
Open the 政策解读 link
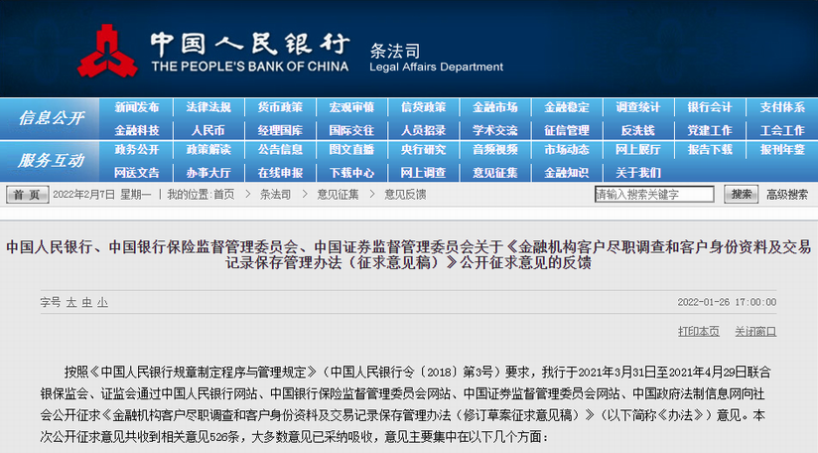point(208,150)
